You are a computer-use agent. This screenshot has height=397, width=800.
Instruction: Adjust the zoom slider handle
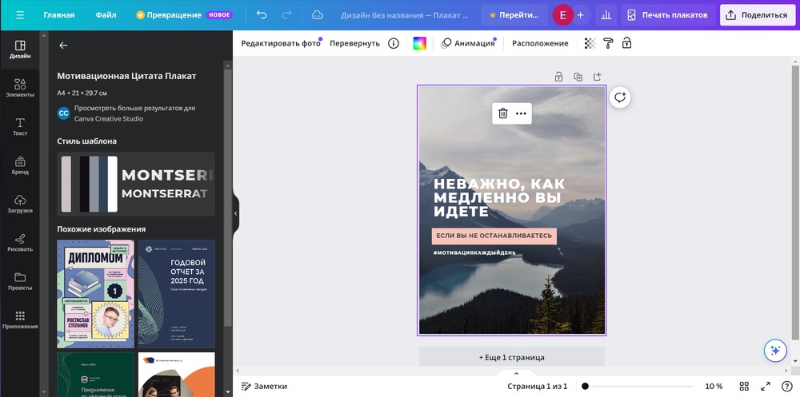point(586,387)
